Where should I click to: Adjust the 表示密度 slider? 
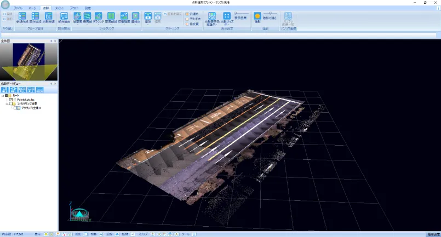tap(241, 13)
